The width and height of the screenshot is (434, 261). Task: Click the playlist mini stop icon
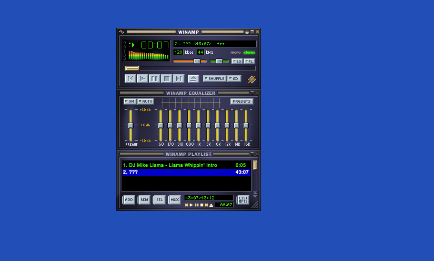click(x=201, y=205)
